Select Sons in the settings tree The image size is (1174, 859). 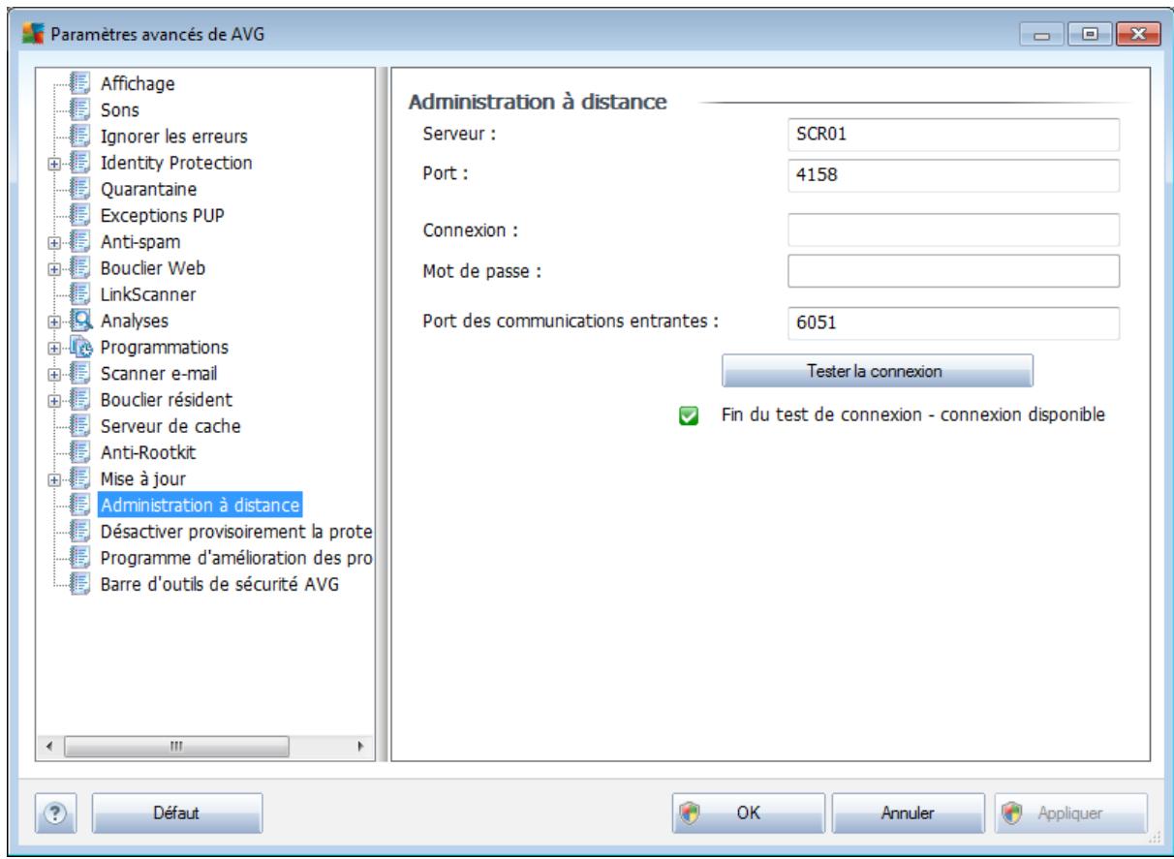pos(119,110)
